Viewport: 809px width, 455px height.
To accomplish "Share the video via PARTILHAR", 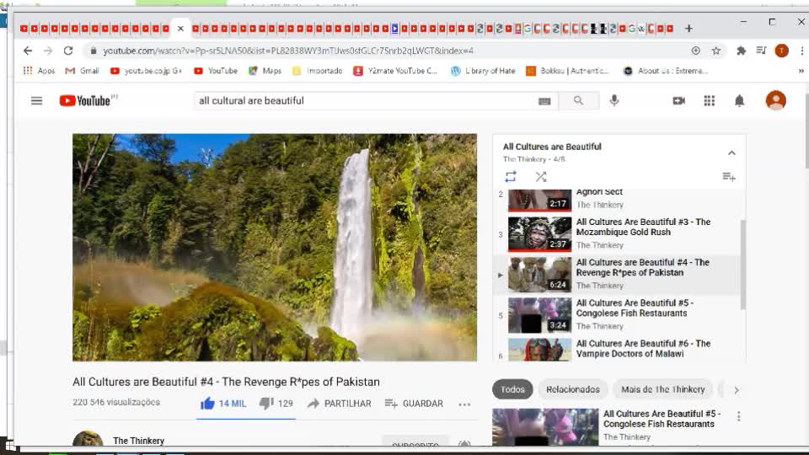I will click(339, 404).
